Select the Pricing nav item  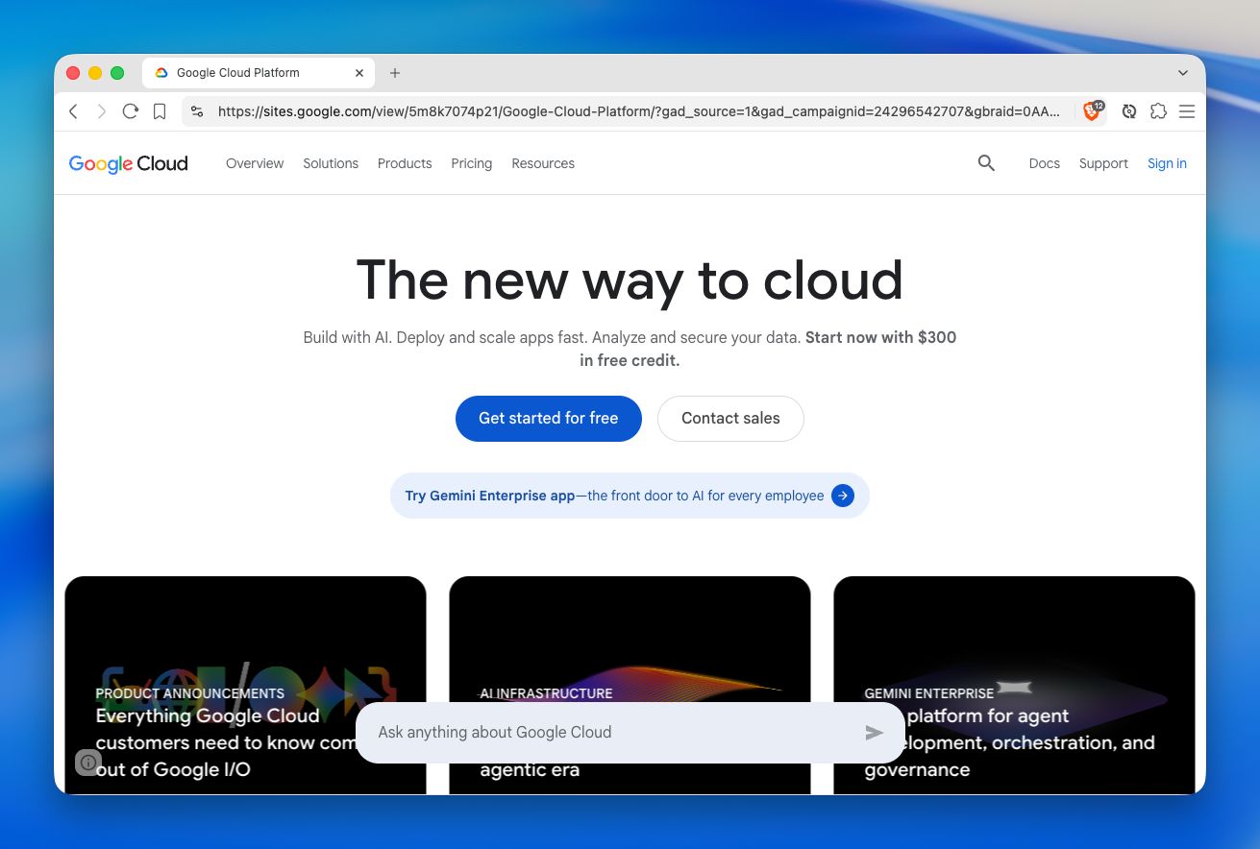(x=472, y=163)
